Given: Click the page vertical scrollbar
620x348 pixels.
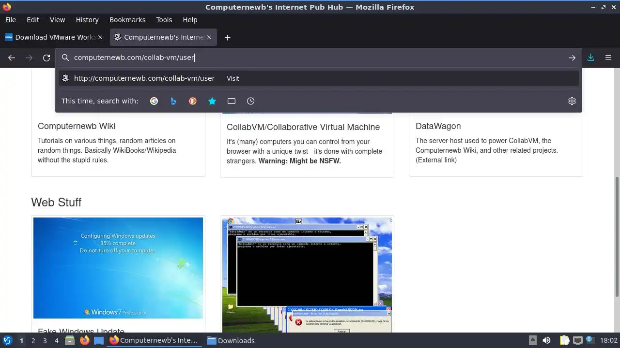Looking at the screenshot, I should click(617, 237).
